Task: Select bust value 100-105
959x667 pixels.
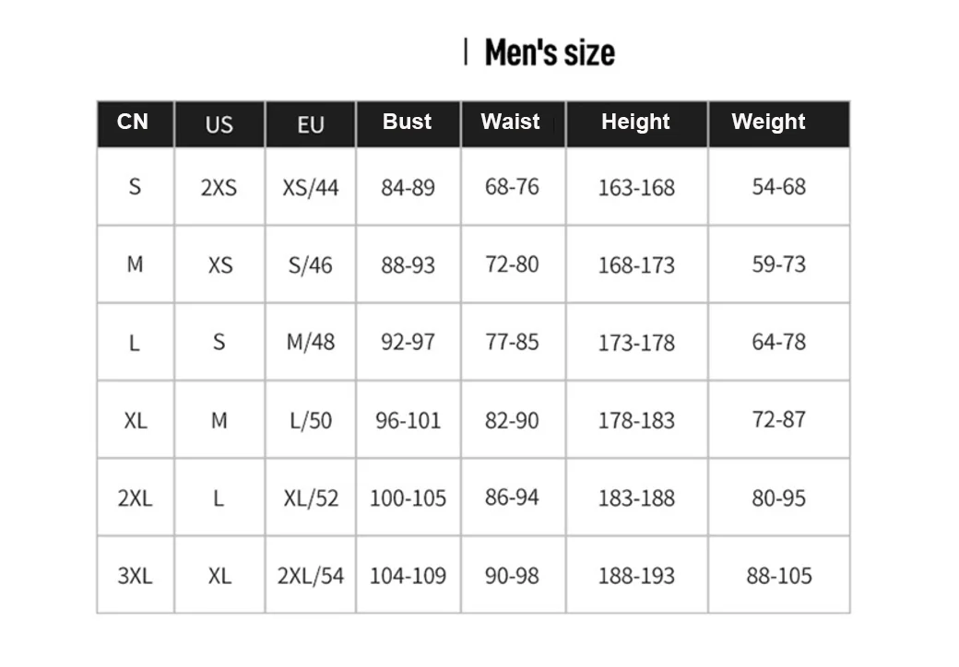Action: (x=408, y=498)
